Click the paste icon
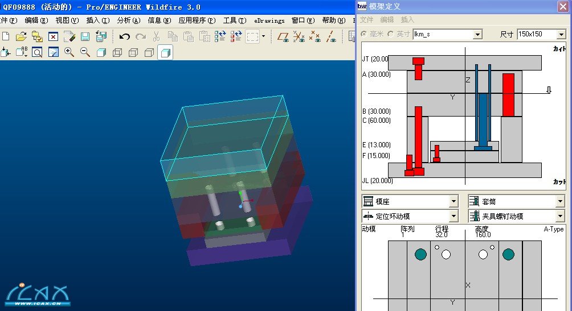Image resolution: width=572 pixels, height=311 pixels. coord(189,36)
